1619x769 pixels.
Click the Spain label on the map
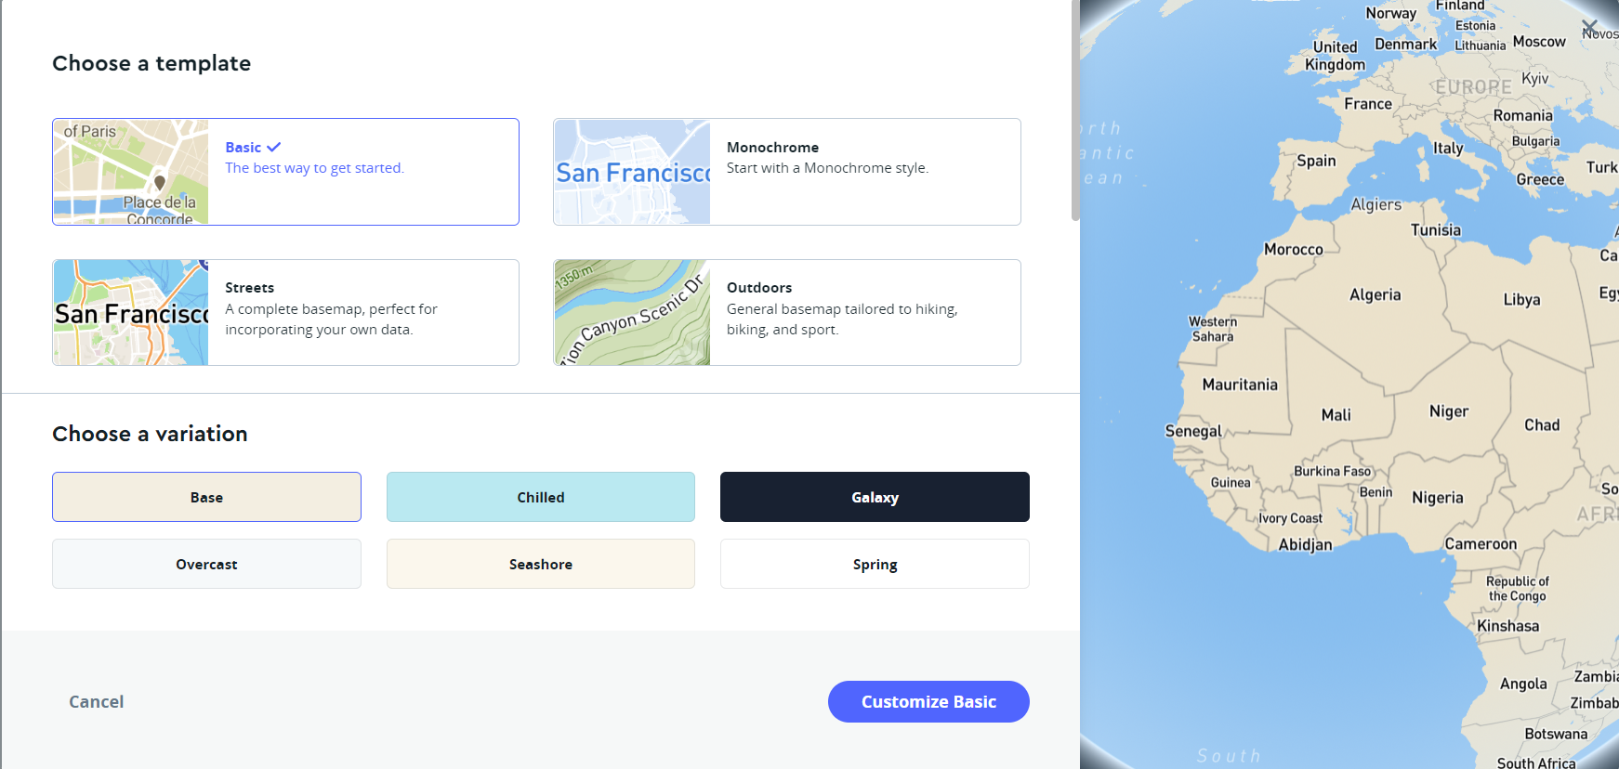[1316, 161]
